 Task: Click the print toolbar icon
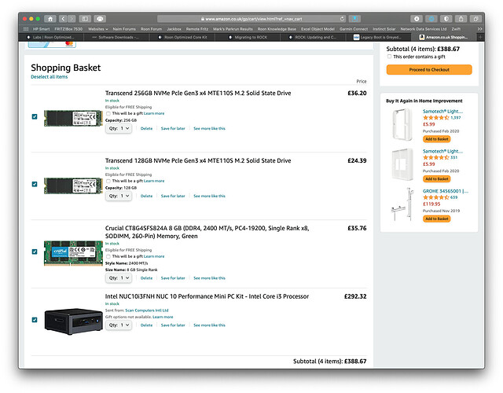point(100,19)
